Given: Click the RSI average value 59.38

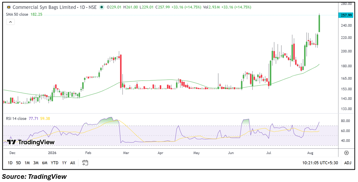Looking at the screenshot, I should [x=45, y=119].
